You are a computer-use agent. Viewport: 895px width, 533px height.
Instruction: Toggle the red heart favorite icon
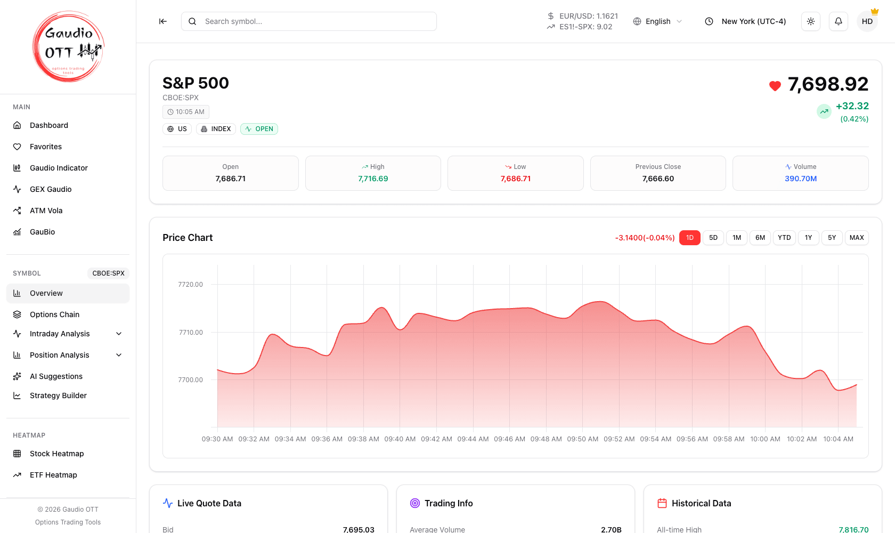(775, 86)
